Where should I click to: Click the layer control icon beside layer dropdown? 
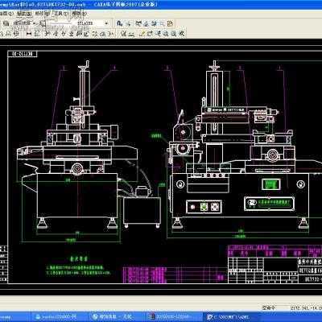(x=6, y=23)
